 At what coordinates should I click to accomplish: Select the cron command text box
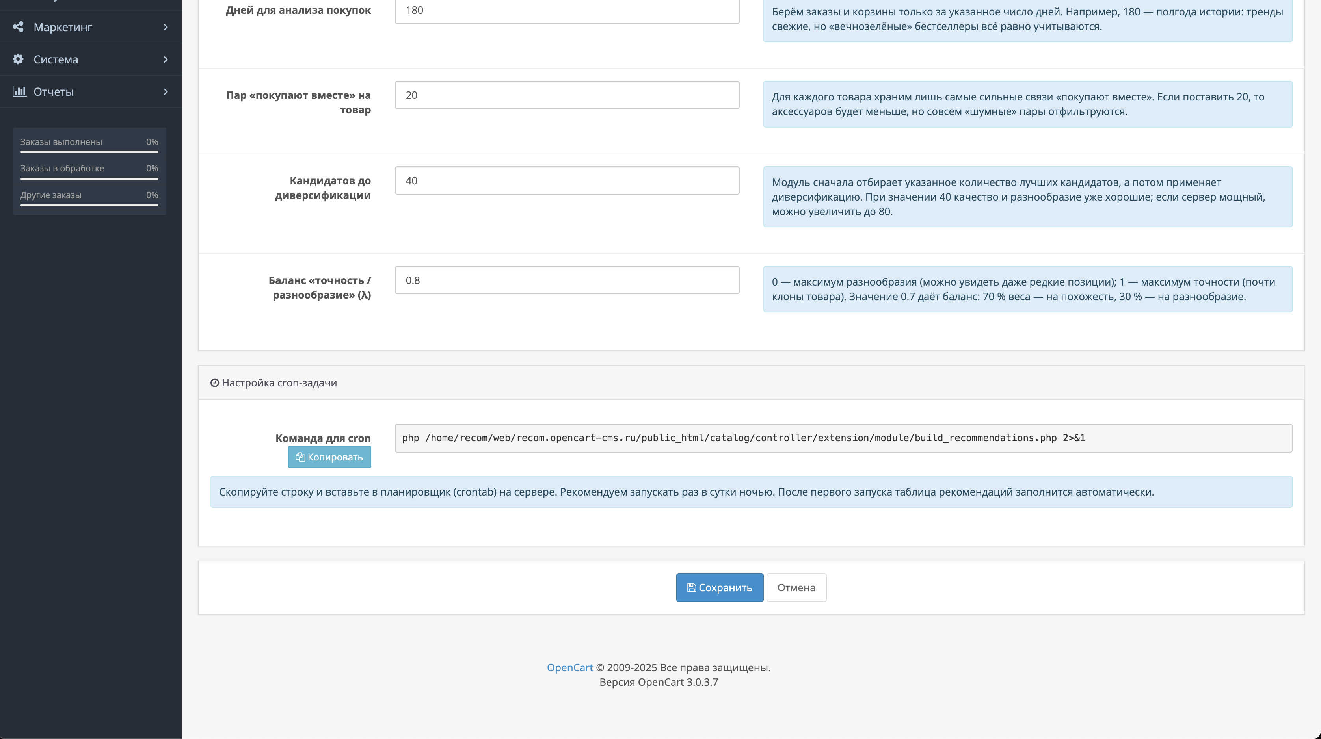tap(843, 438)
